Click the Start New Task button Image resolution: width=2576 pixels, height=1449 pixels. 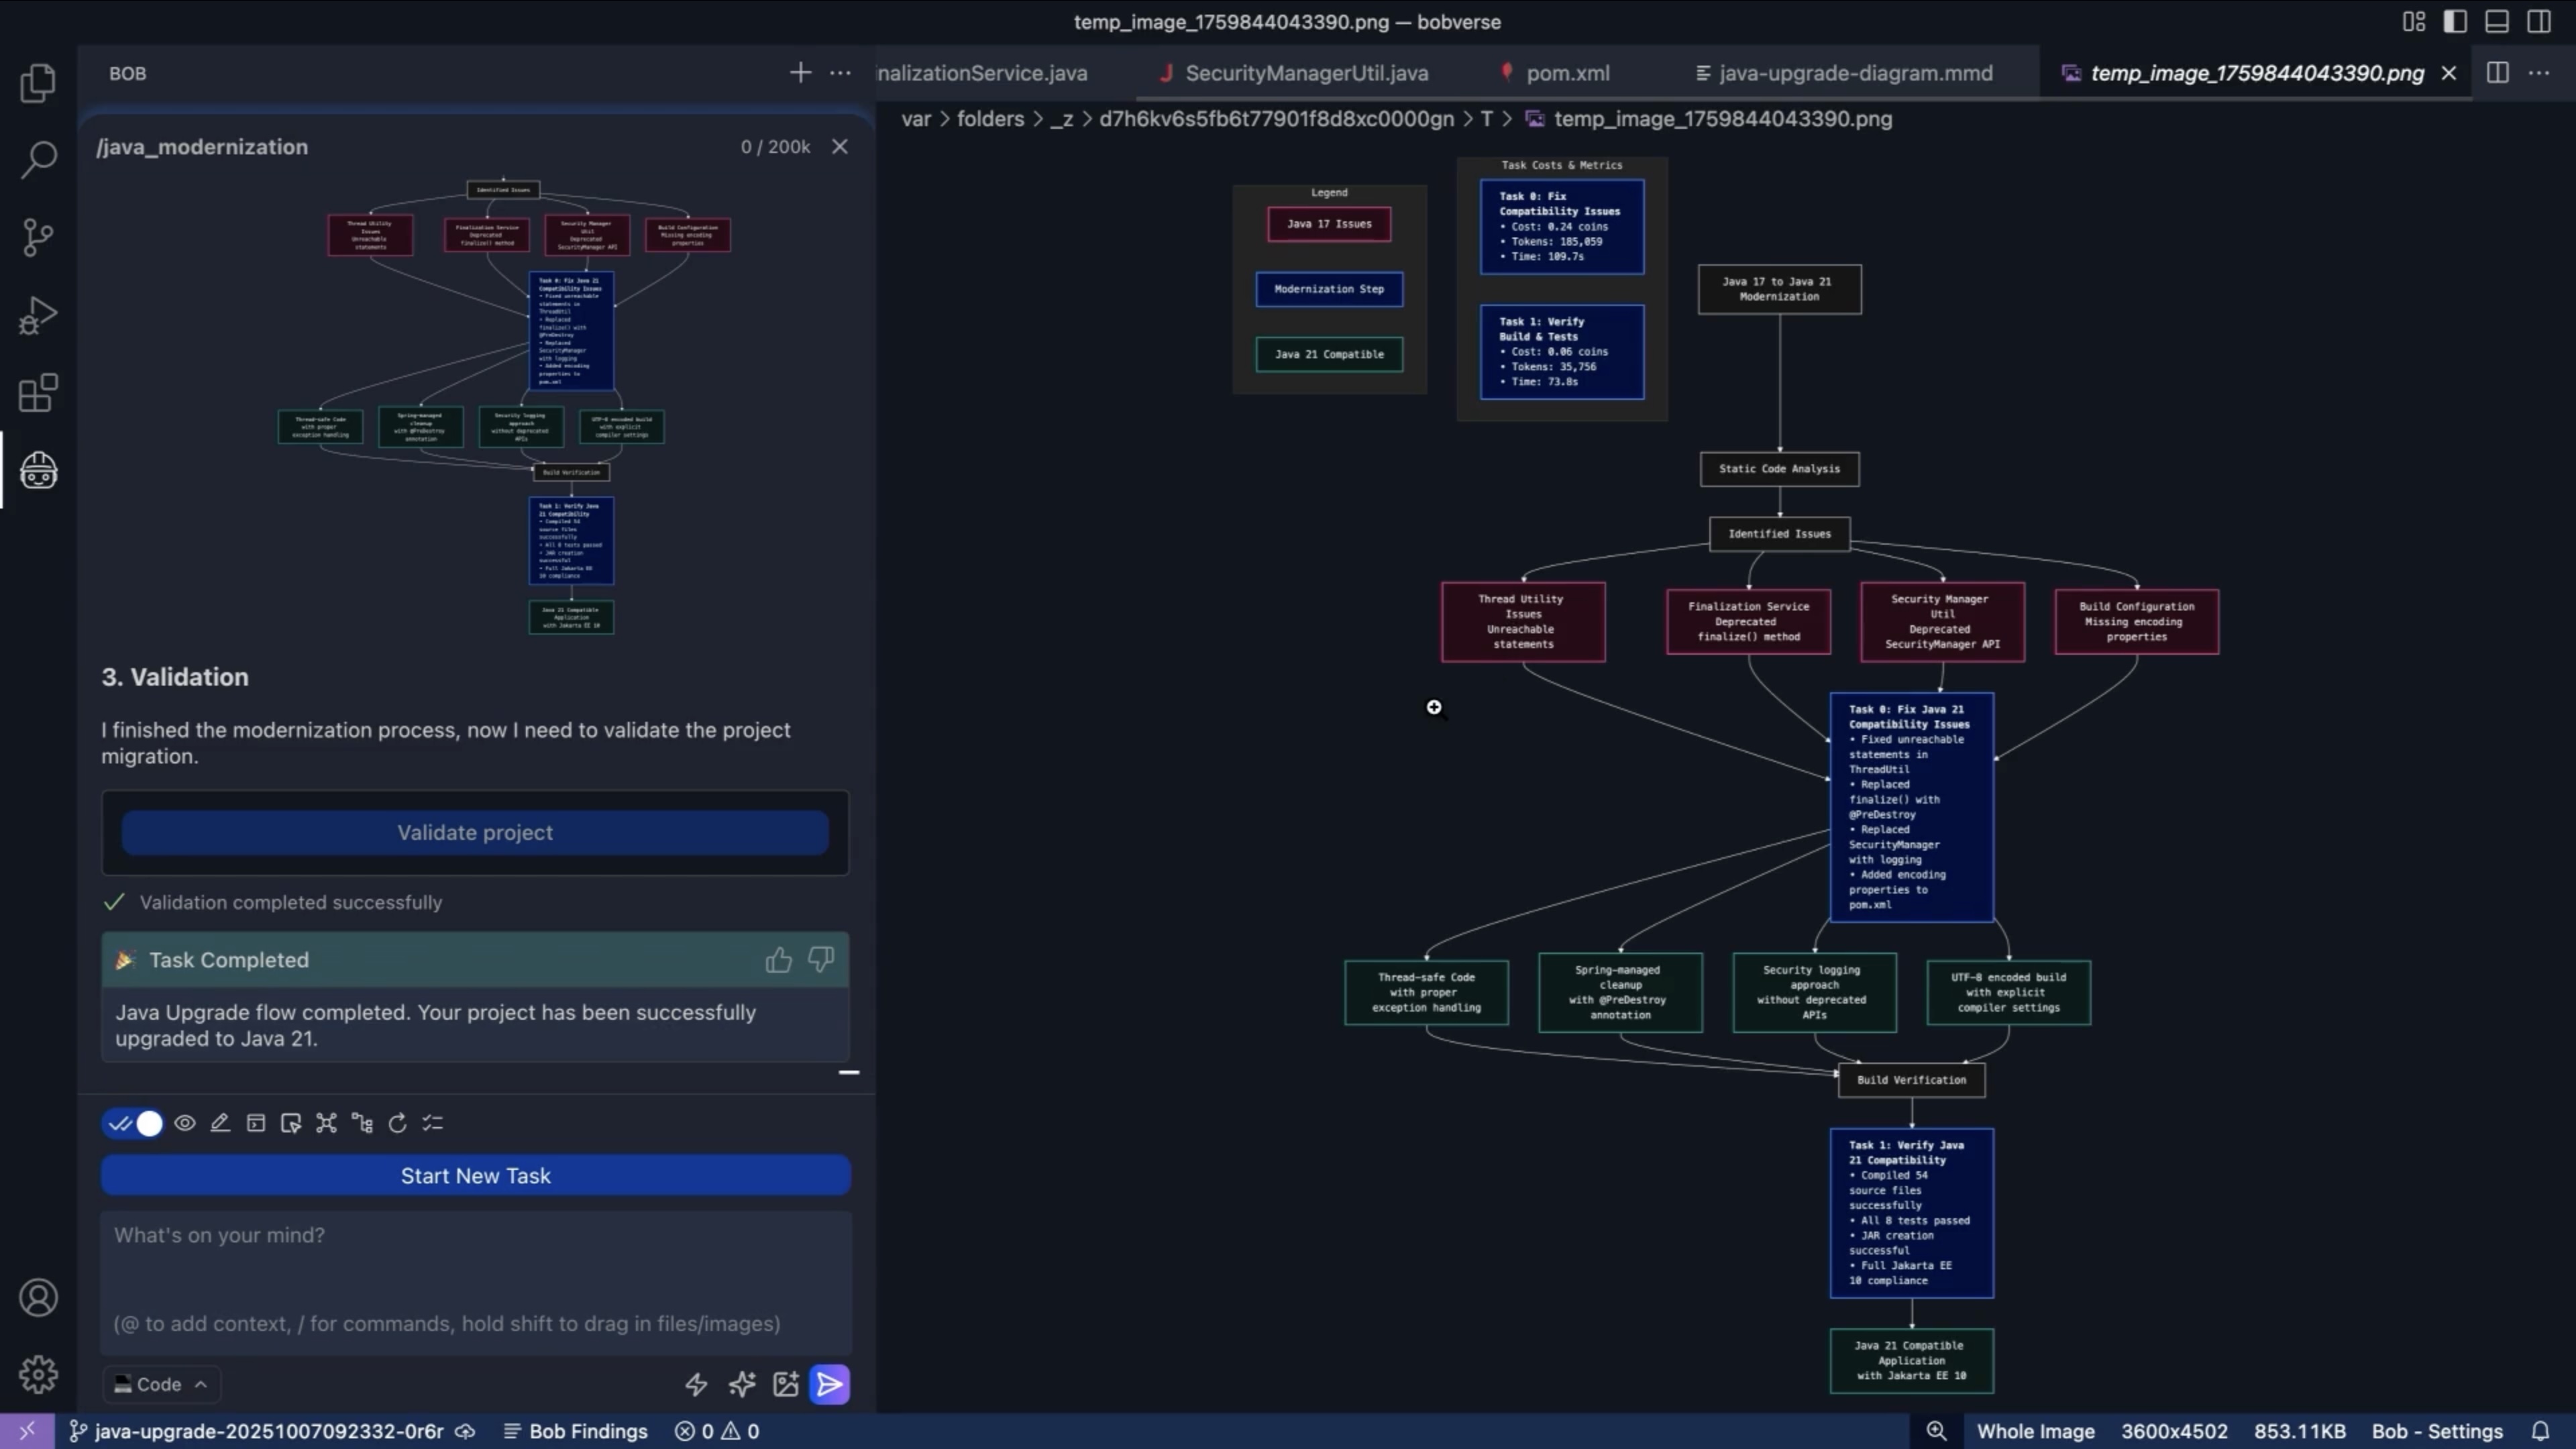point(475,1175)
